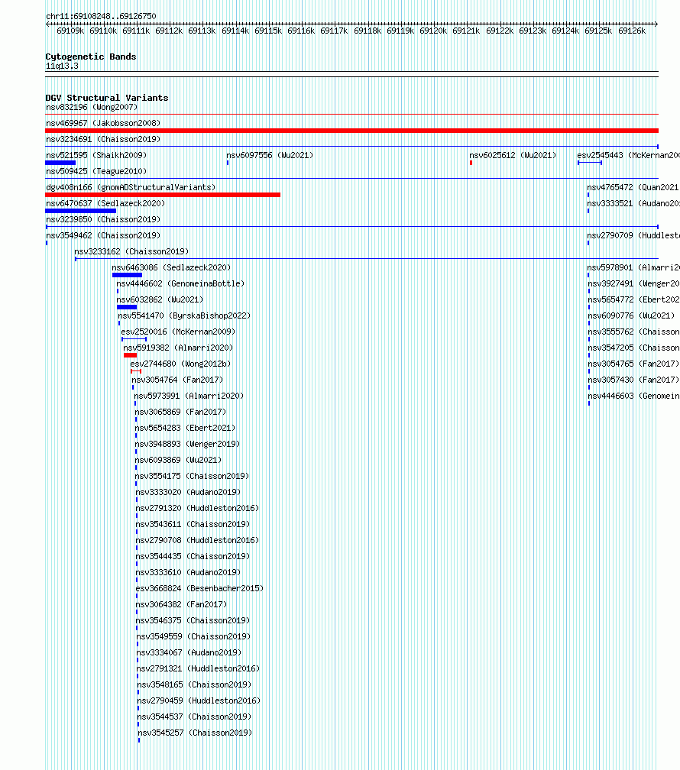
Task: Select nsv5919382 (Almarri2020) label
Action: (178, 348)
